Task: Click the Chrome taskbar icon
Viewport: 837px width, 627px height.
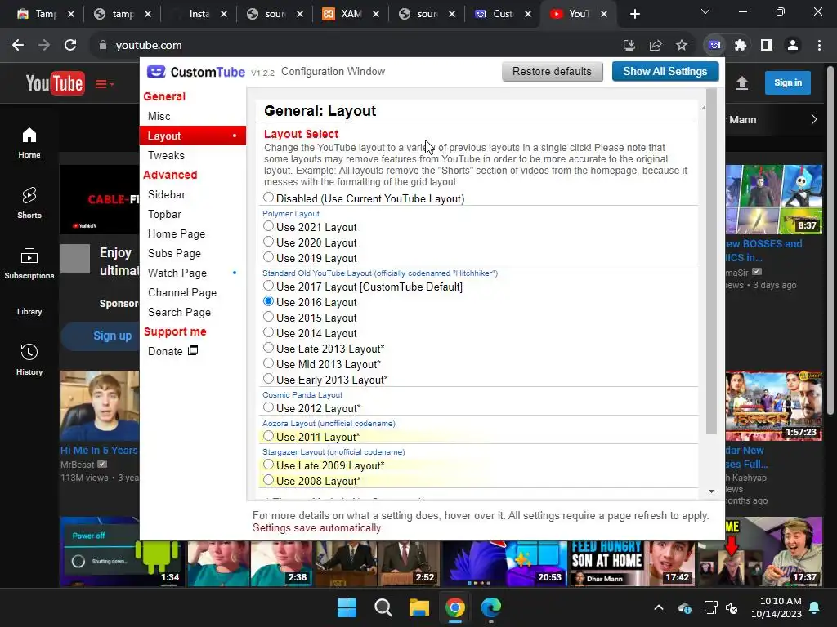Action: point(454,607)
